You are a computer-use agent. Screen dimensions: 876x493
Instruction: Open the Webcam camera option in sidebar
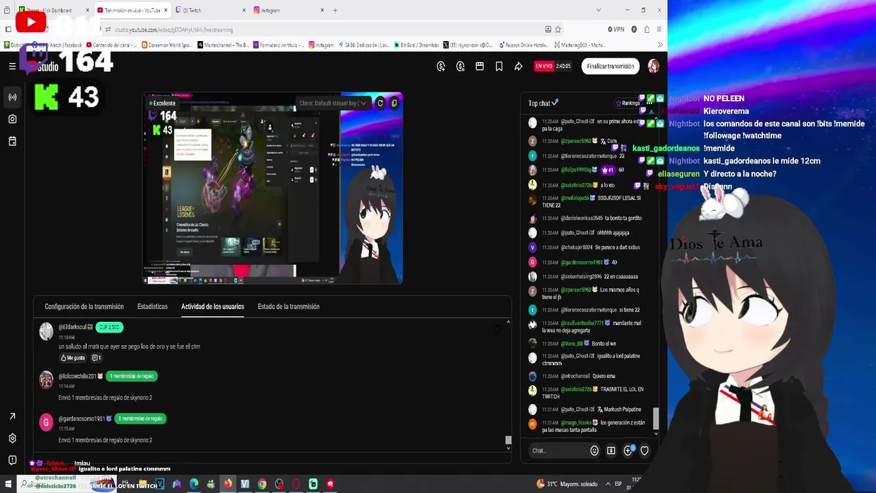[x=12, y=119]
